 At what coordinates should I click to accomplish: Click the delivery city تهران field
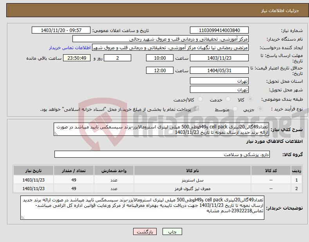tap(219, 89)
